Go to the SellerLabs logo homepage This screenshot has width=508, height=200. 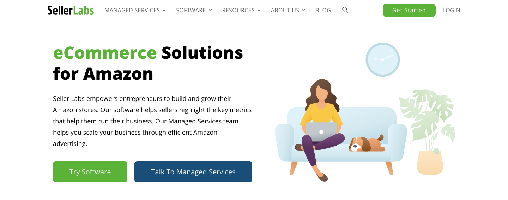coord(71,10)
